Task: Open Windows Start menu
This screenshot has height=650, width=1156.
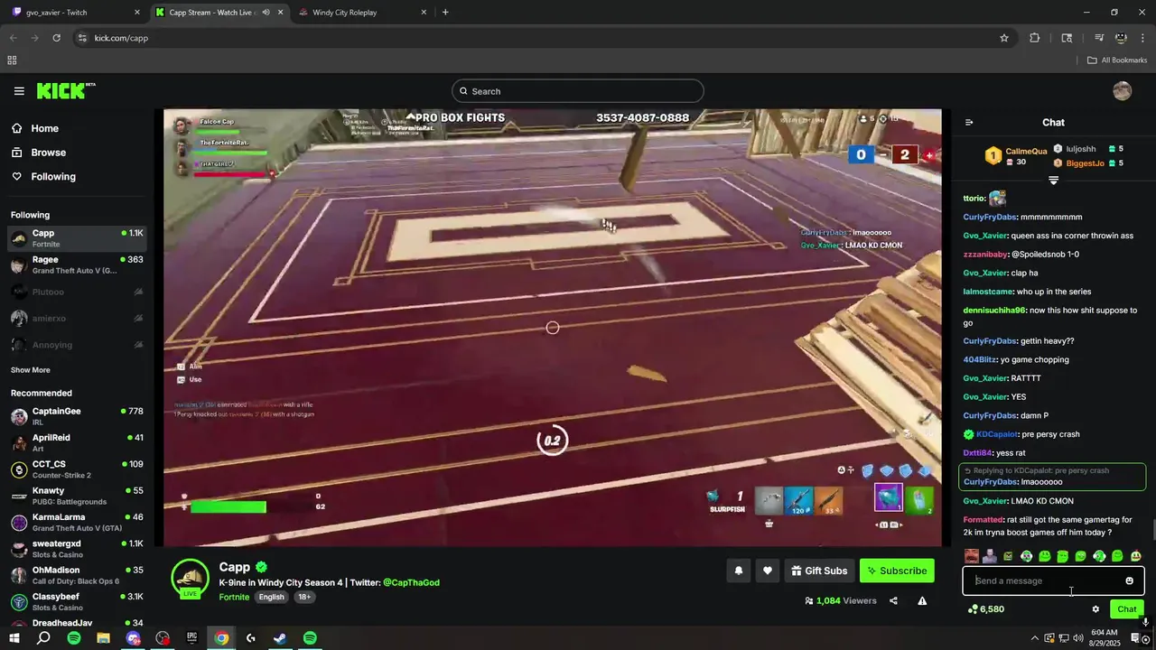Action: [14, 638]
